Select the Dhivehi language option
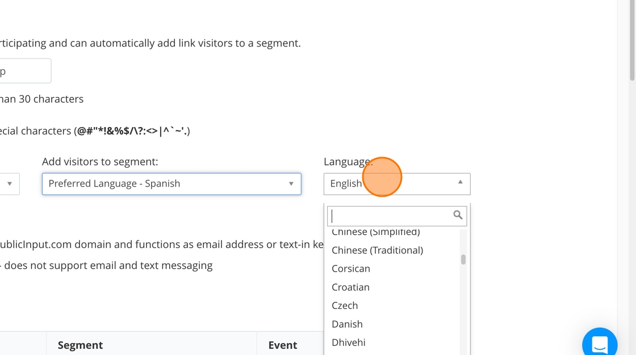The image size is (636, 355). tap(349, 343)
